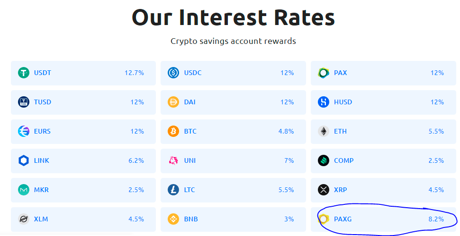Viewport: 460px width, 236px height.
Task: Click the PAX 12% rate card
Action: pyautogui.click(x=383, y=73)
